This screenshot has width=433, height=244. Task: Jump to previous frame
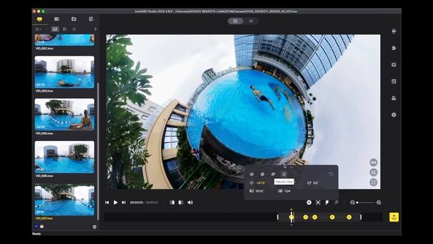pyautogui.click(x=107, y=203)
